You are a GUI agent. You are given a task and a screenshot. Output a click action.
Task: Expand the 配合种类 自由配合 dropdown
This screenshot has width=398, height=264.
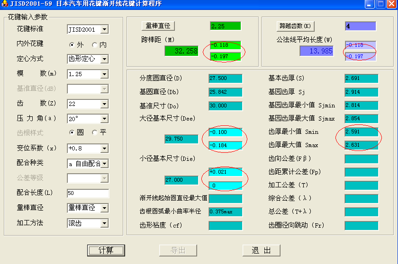(104, 164)
